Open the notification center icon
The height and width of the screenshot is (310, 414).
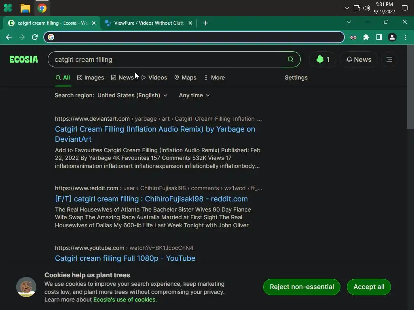(x=404, y=8)
